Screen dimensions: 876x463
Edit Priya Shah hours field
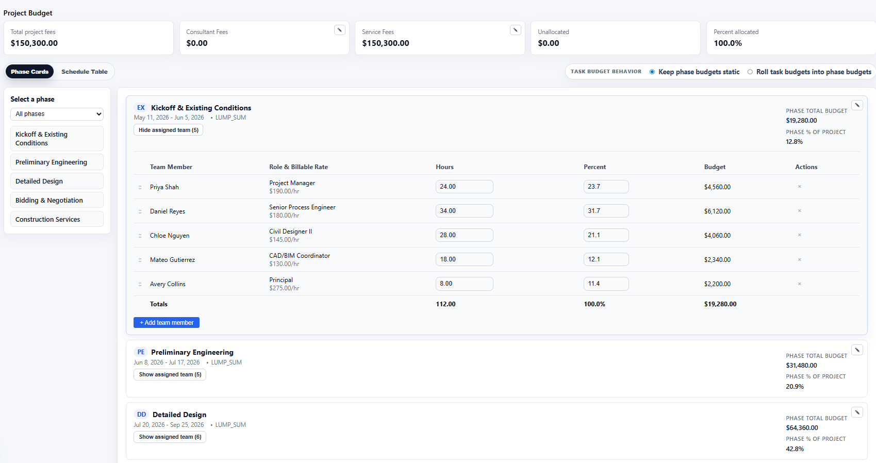tap(465, 187)
